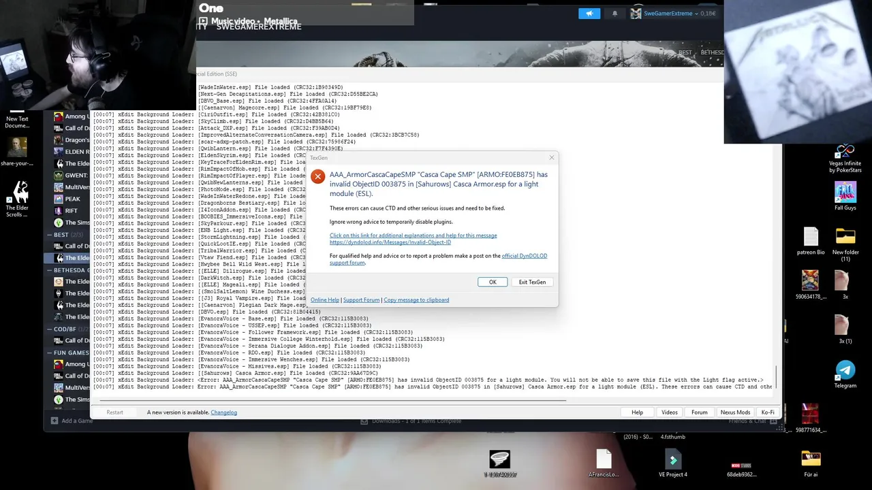Click the music video icon beside Metallica
The height and width of the screenshot is (490, 872).
pos(202,21)
